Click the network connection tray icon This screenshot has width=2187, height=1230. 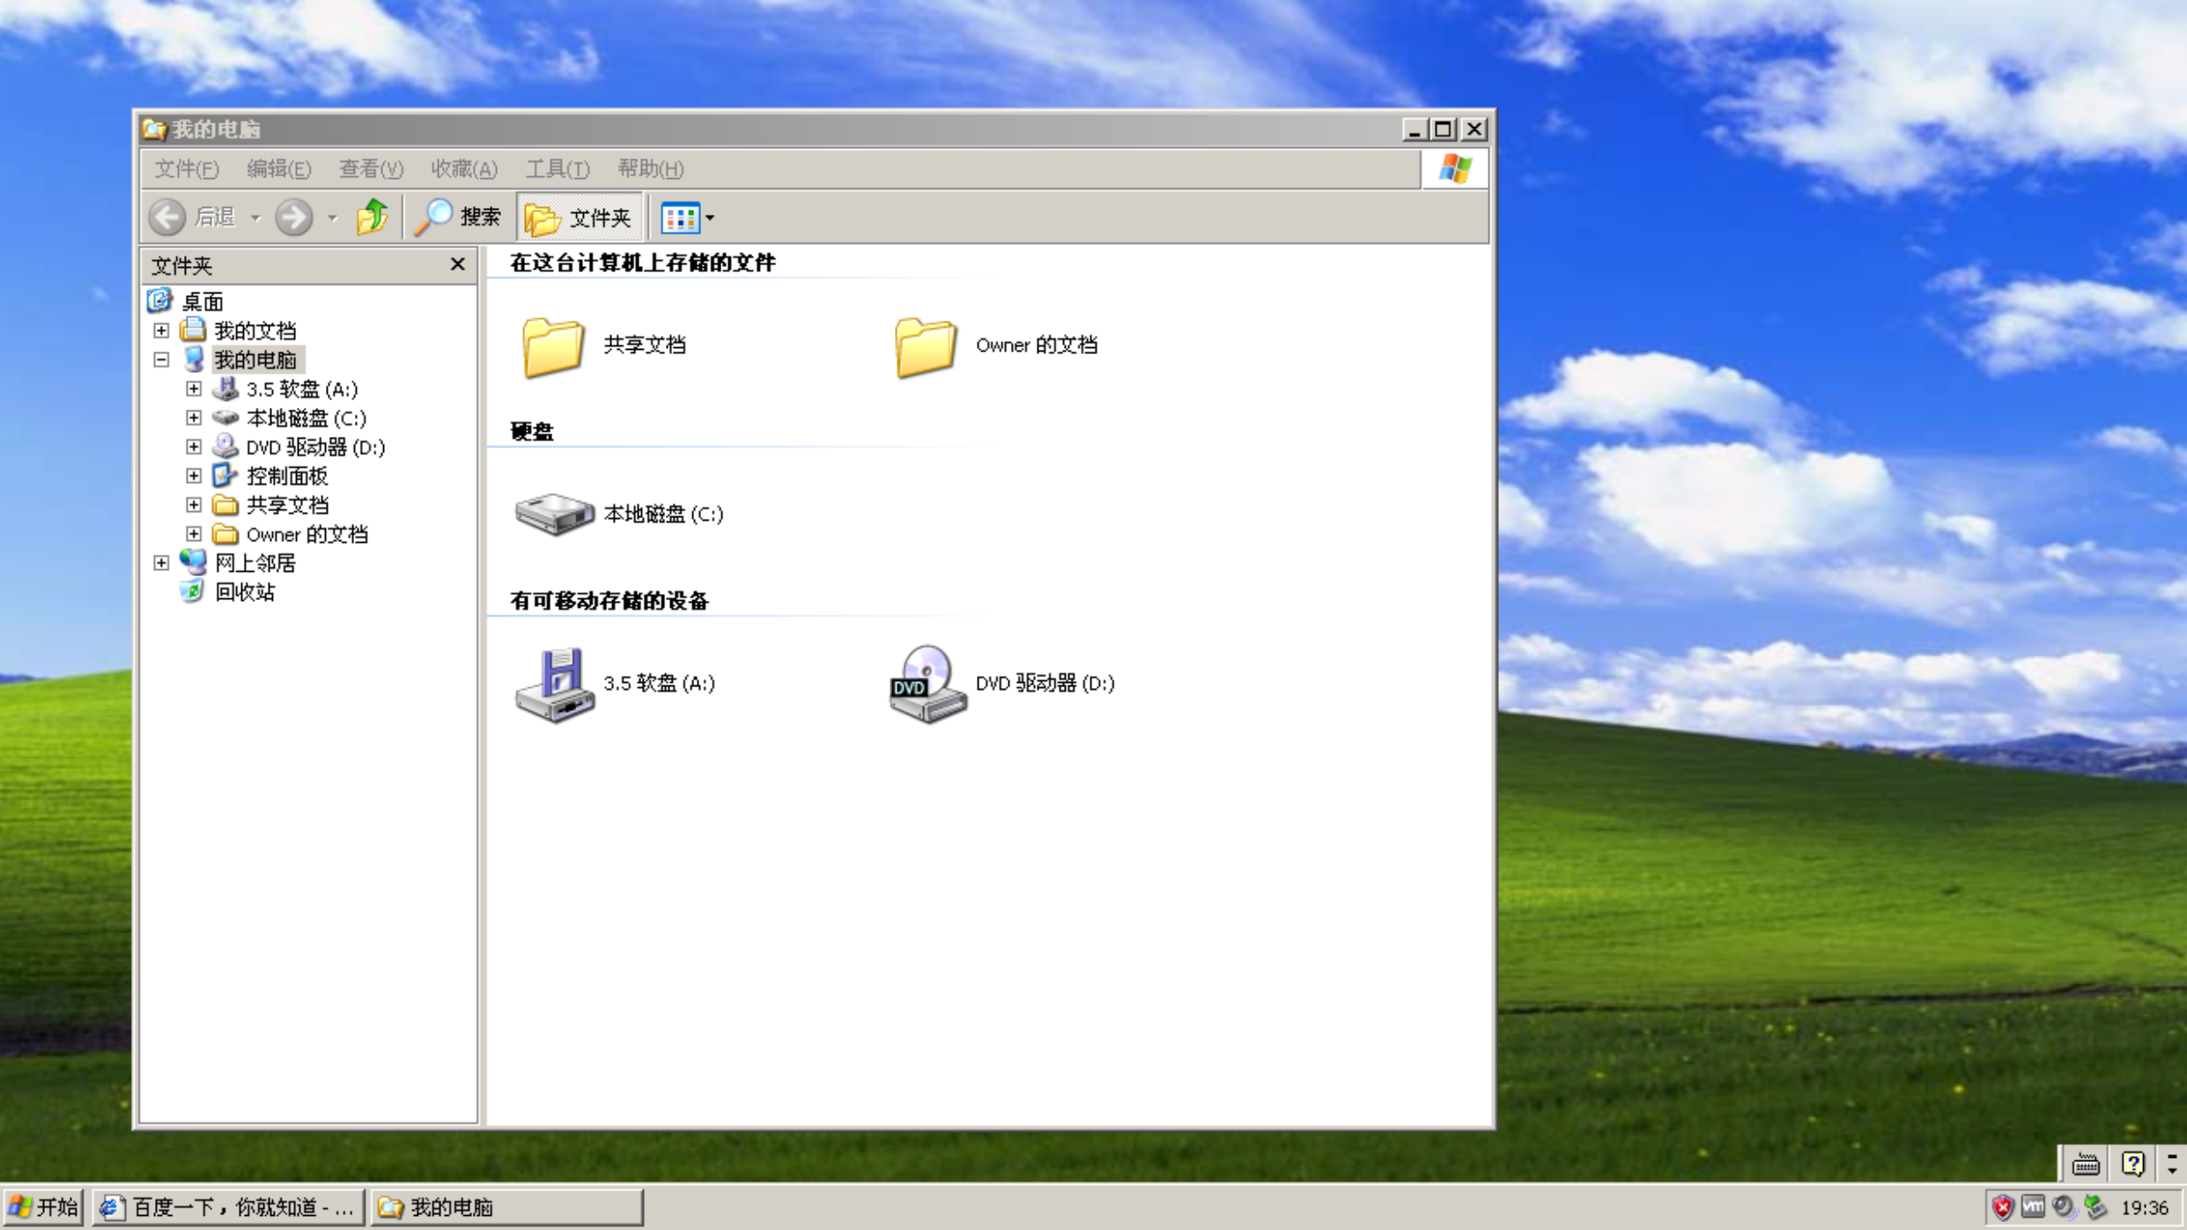pyautogui.click(x=2095, y=1207)
